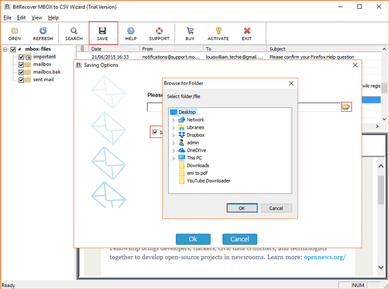Click the From column header
The width and height of the screenshot is (389, 289).
172,49
